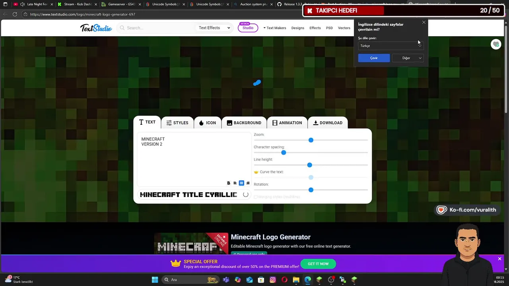509x286 pixels.
Task: Click the TextStudio logo
Action: click(96, 28)
